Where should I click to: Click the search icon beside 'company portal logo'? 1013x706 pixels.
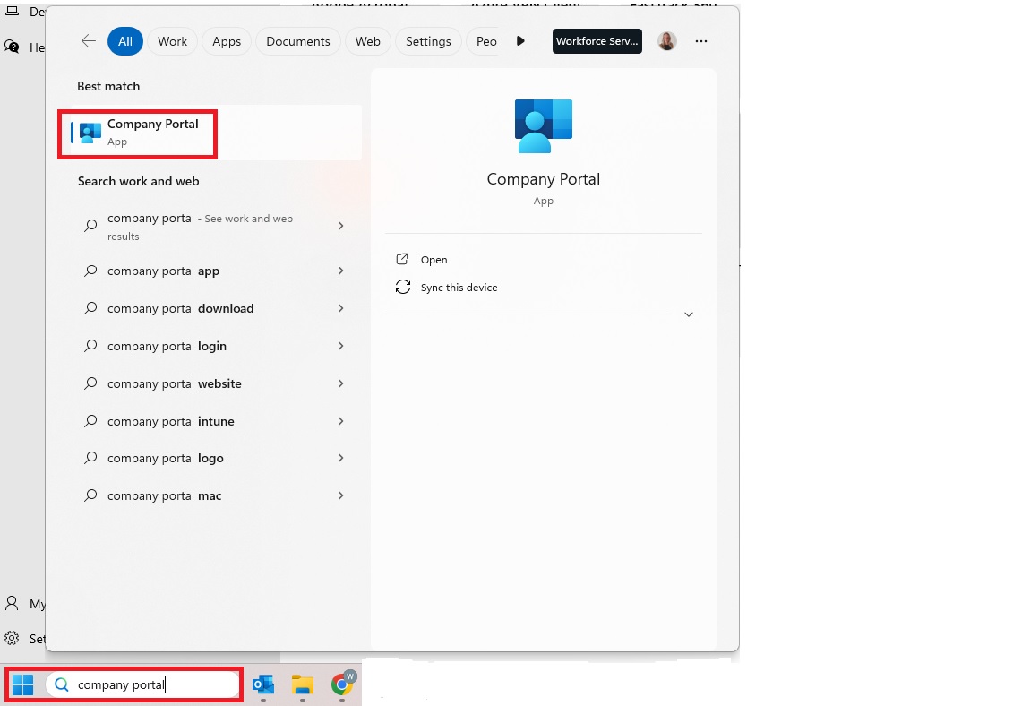[90, 458]
